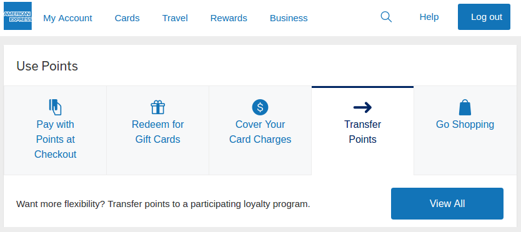Click the gift box icon

point(158,107)
